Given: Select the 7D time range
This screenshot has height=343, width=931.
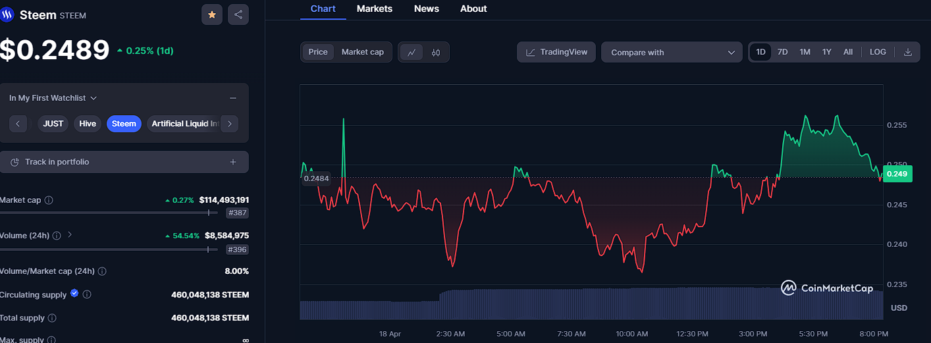Looking at the screenshot, I should 782,52.
